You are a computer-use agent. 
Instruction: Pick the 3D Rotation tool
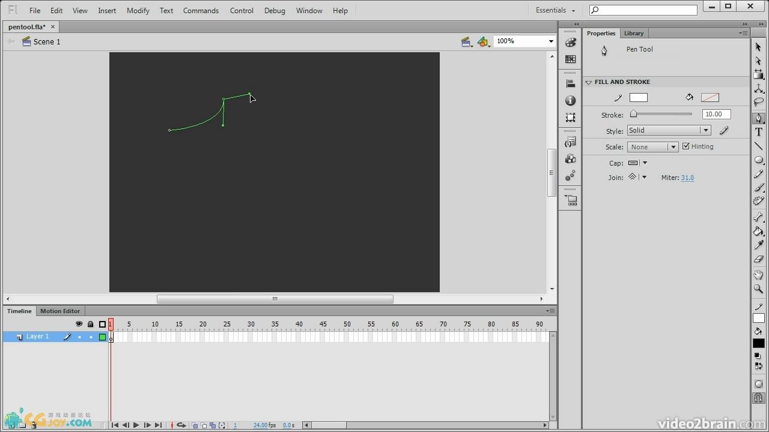[x=758, y=89]
